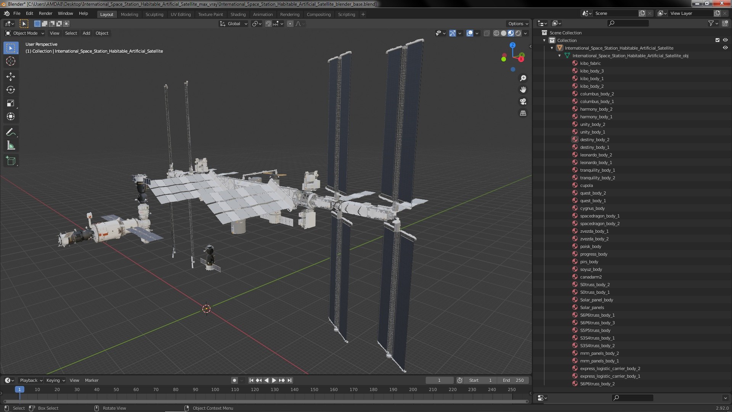The image size is (732, 412).
Task: Click the zoom viewport magnifier icon
Action: click(523, 78)
